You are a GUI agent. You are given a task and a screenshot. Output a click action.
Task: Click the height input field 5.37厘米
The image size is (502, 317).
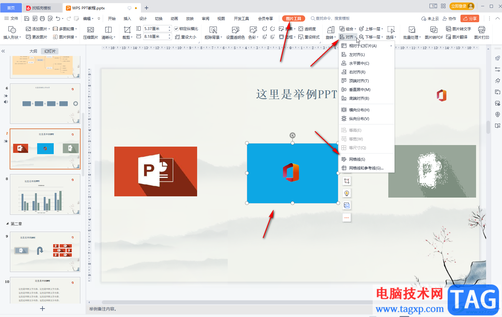coord(155,28)
